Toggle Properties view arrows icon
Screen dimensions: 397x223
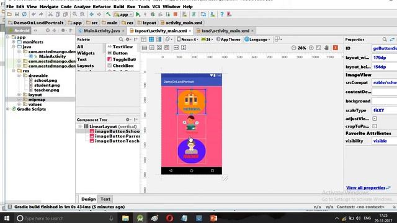point(392,40)
